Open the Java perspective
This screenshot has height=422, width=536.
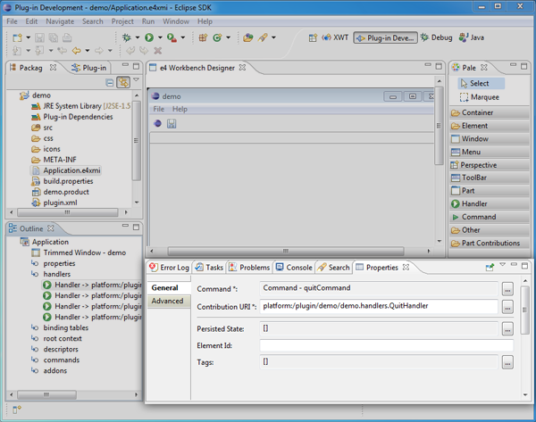click(x=471, y=37)
